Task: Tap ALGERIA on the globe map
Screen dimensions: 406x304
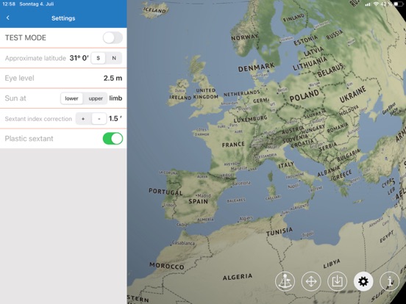Action: click(x=237, y=277)
